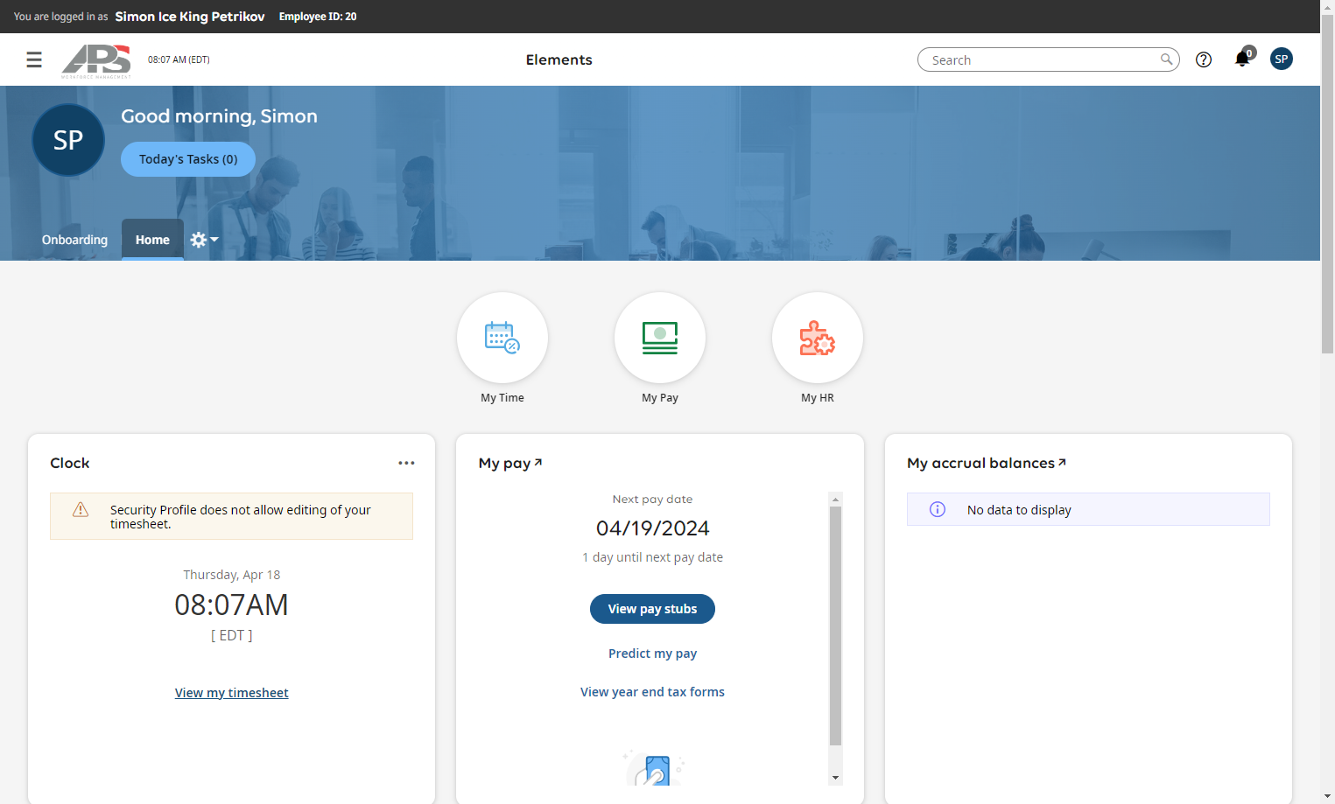Open the My pay card heading link
Screen dimensions: 1335x804
510,463
